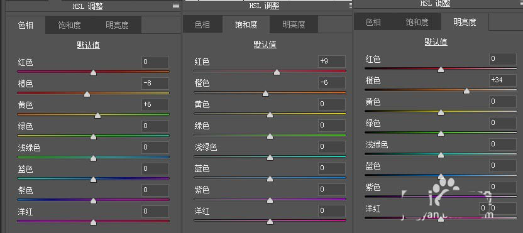523x233 pixels.
Task: Click 浅绿色 value field in Saturation panel
Action: coord(332,147)
